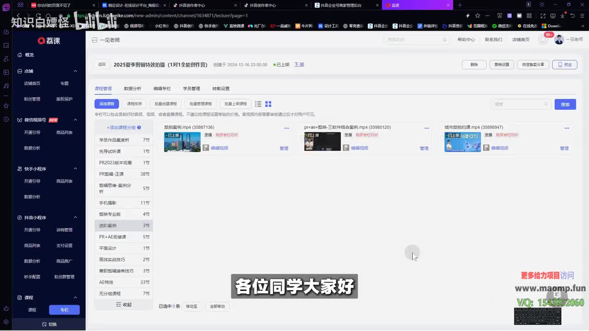Bookmark page with browser star icon
589x331 pixels.
pyautogui.click(x=478, y=16)
